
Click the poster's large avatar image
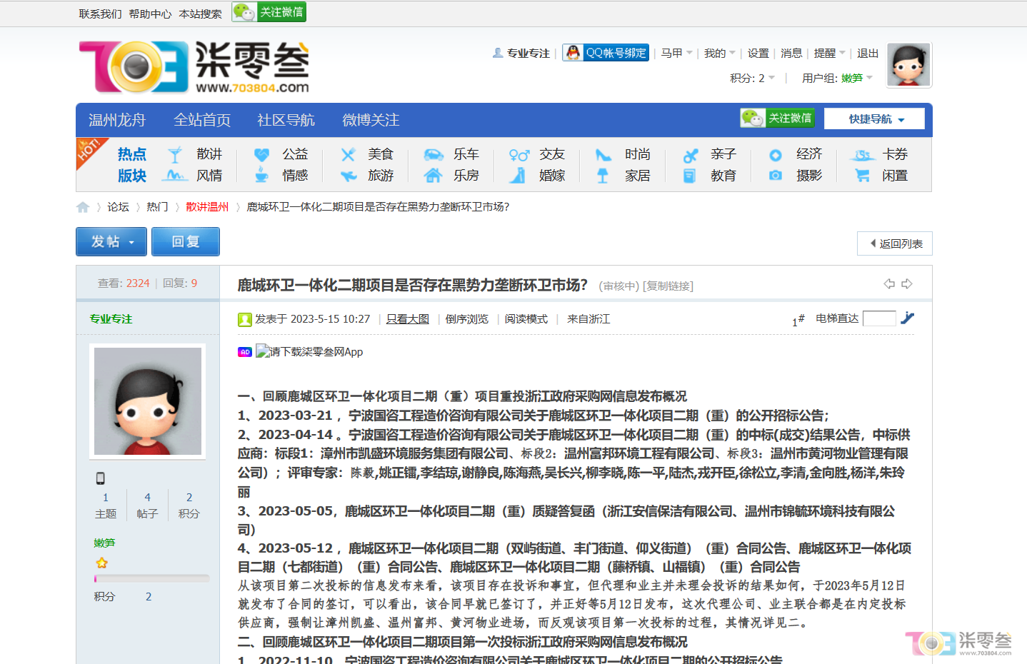pos(148,401)
